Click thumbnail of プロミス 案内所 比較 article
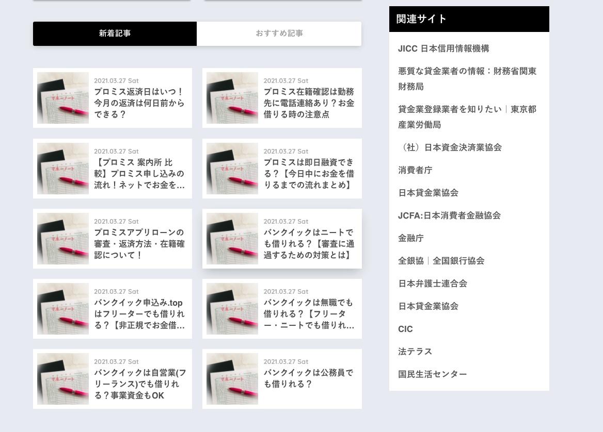The width and height of the screenshot is (603, 432). [62, 169]
